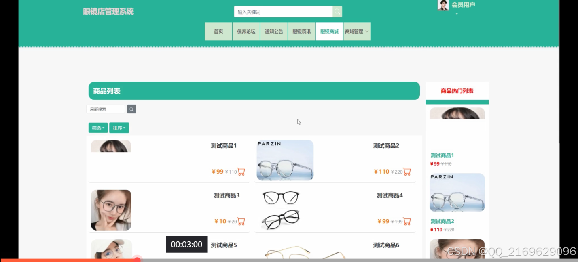Open the 筛选 dropdown
This screenshot has width=578, height=262.
click(x=98, y=128)
